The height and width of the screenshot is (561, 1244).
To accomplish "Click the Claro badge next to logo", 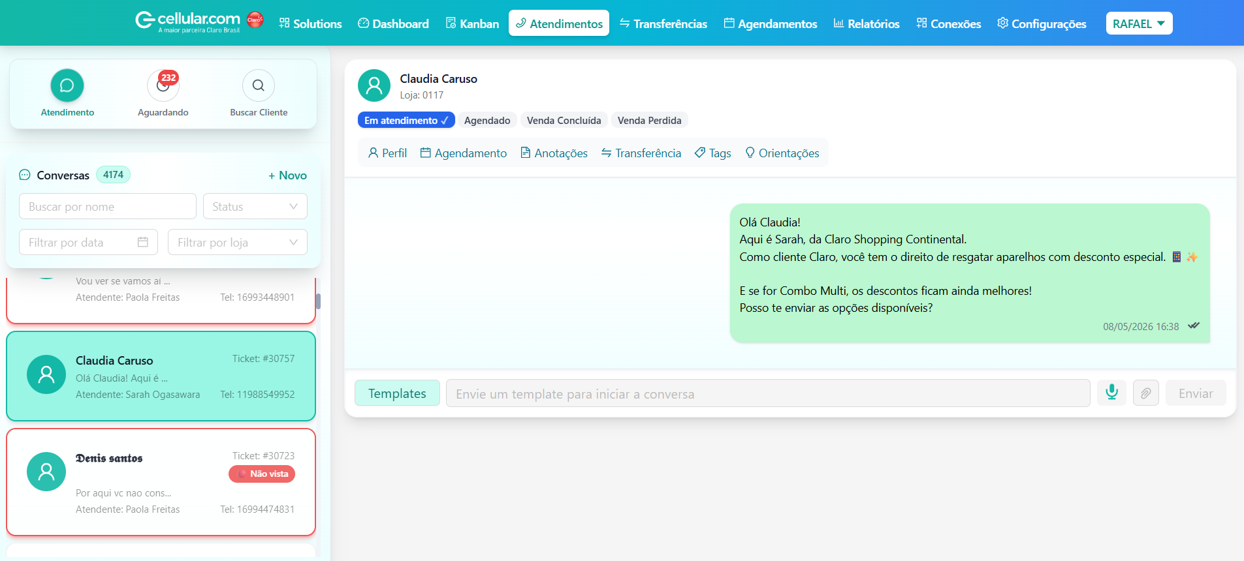I will [255, 20].
